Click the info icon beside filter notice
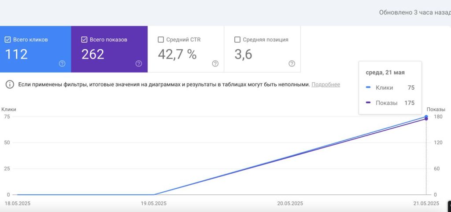Screen dimensions: 451x212 (10, 84)
